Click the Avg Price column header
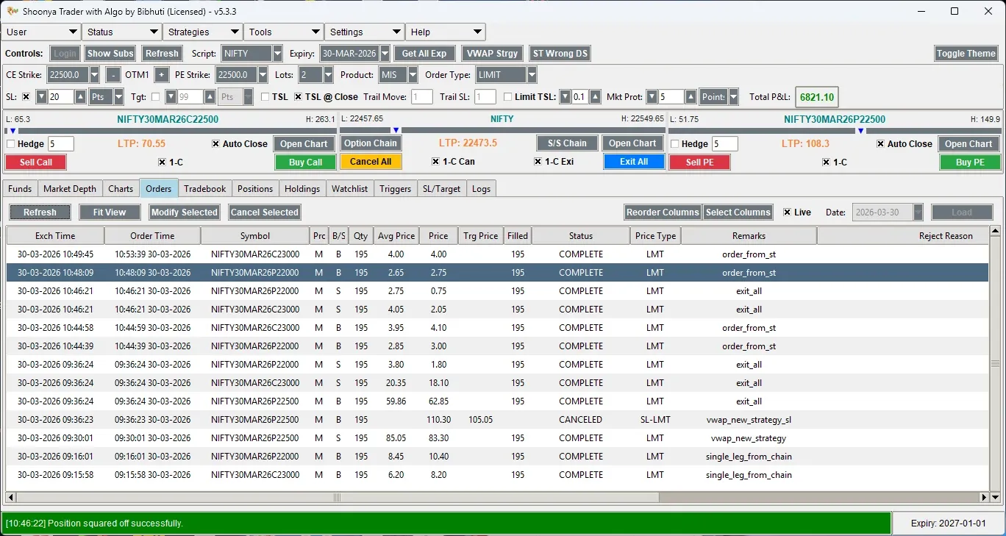 click(x=396, y=236)
